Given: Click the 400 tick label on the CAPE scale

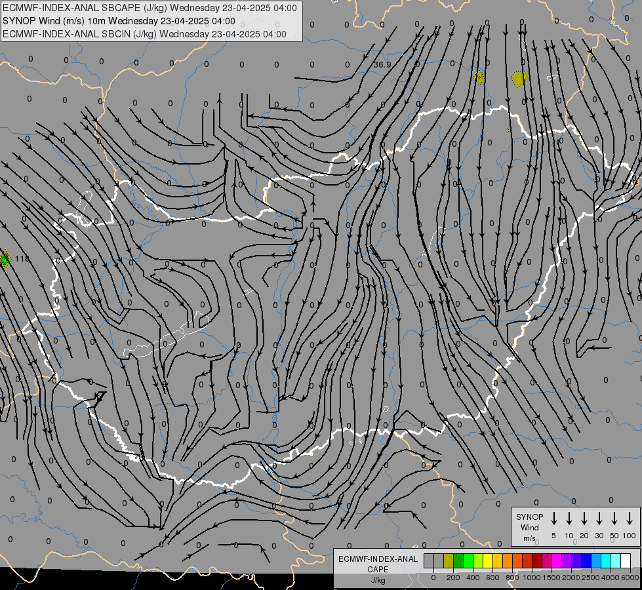Looking at the screenshot, I should click(x=473, y=578).
